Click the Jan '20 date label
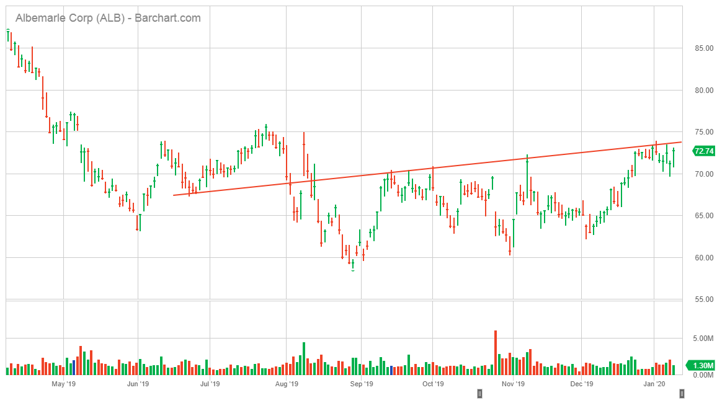Image resolution: width=717 pixels, height=403 pixels. [x=654, y=384]
